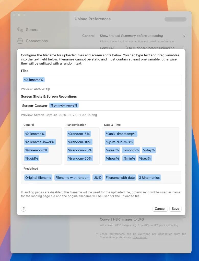This screenshot has width=199, height=261.
Task: Click the Randomisation group label
Action: pos(76,125)
